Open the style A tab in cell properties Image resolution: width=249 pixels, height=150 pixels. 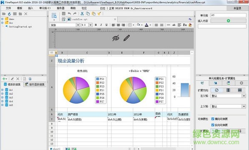[216, 83]
